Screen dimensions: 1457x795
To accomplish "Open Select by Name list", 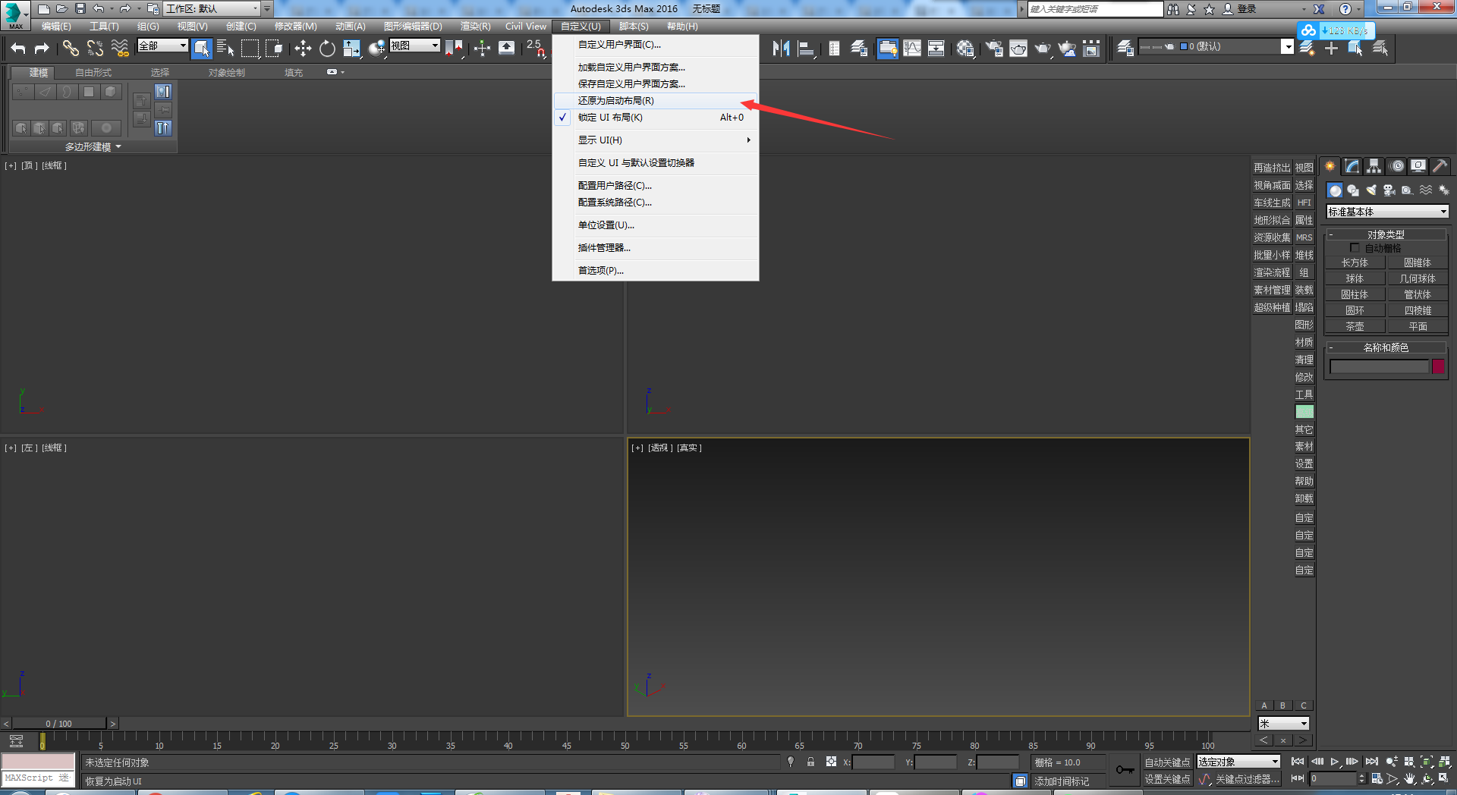I will pyautogui.click(x=225, y=49).
